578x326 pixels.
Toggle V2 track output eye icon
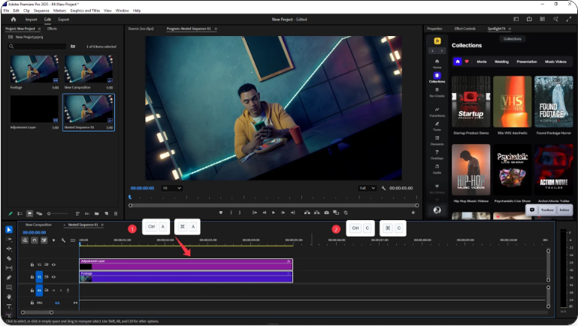click(53, 265)
